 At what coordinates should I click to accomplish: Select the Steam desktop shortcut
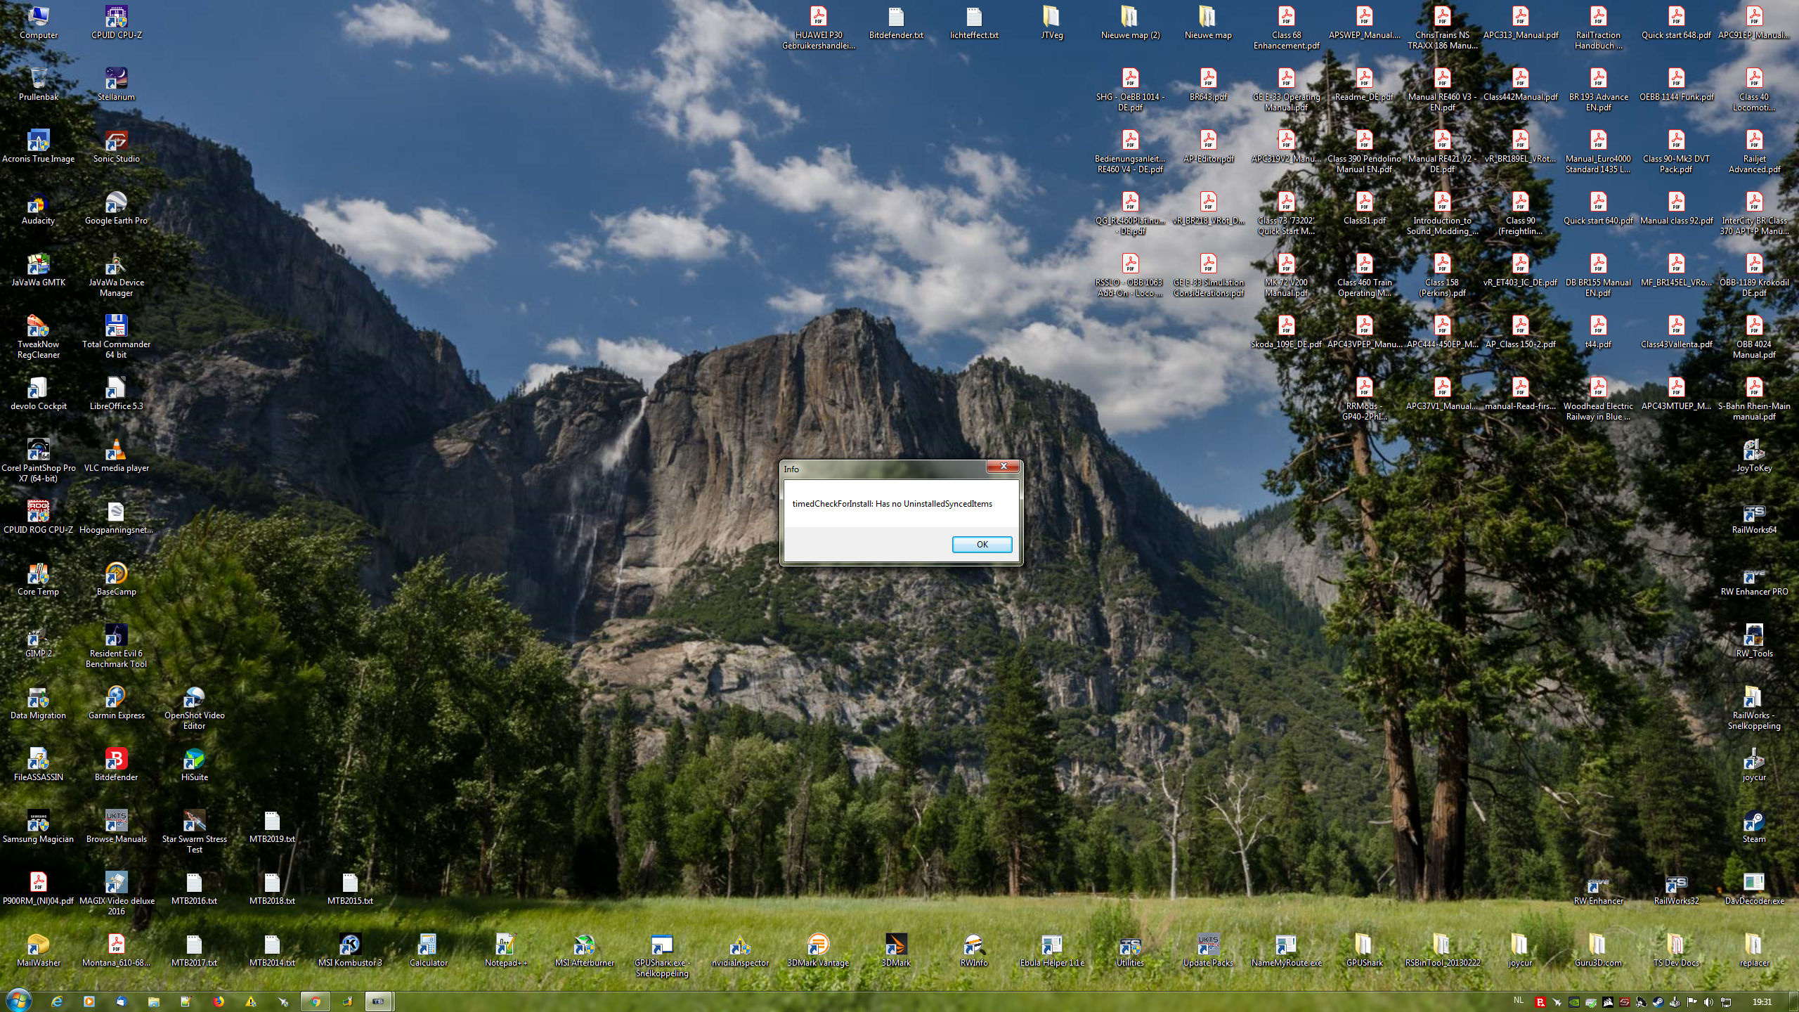(1753, 822)
